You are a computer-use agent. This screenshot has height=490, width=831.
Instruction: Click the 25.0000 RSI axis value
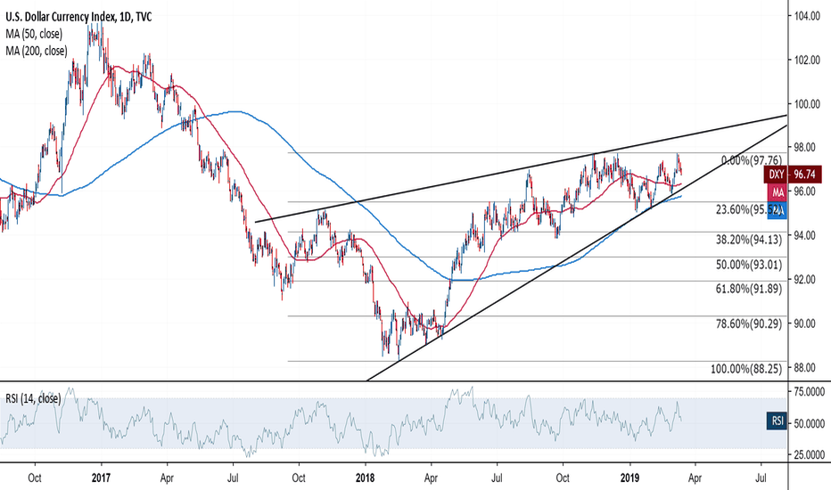809,454
